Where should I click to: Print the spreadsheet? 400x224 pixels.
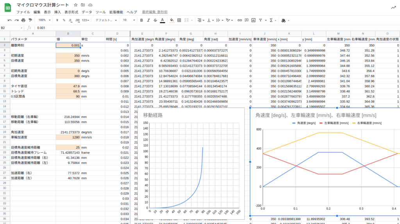(x=23, y=20)
